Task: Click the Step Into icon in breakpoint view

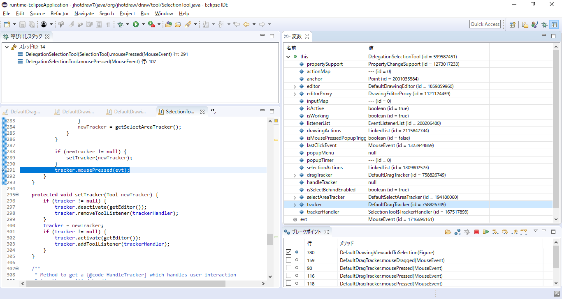Action: 495,232
